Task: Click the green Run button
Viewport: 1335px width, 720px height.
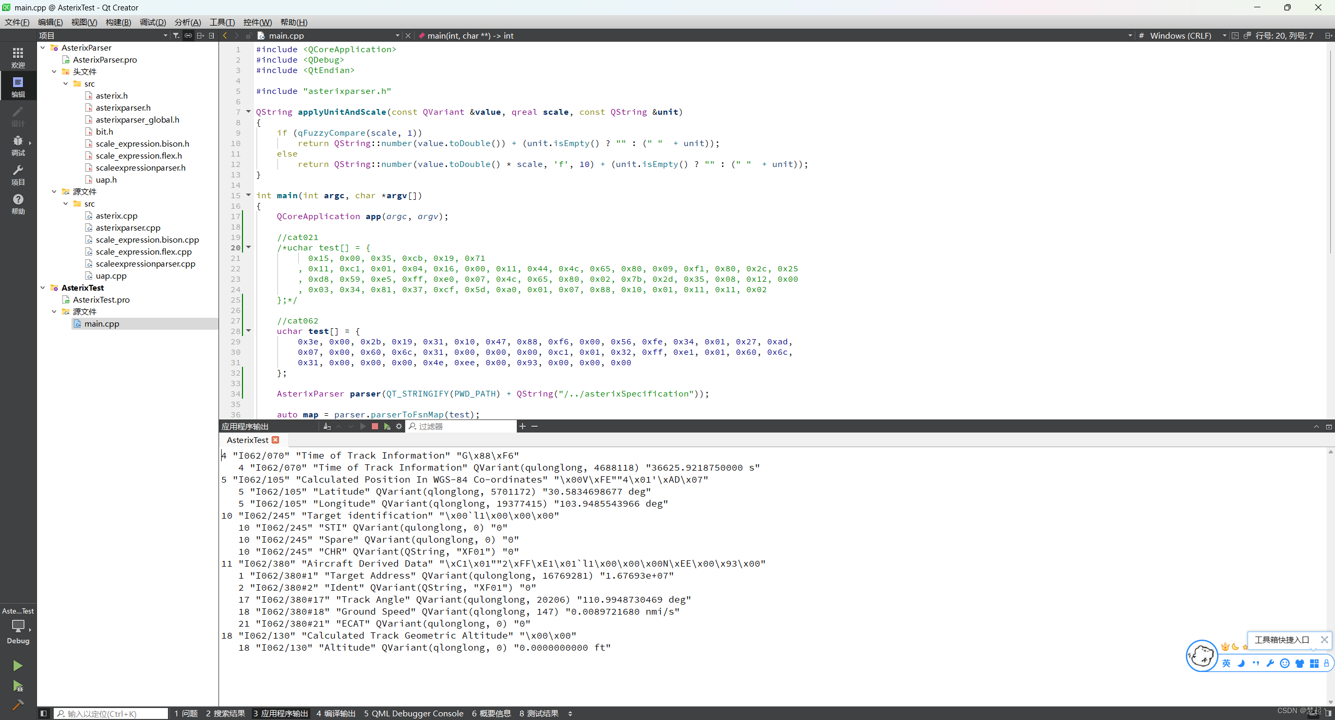Action: pyautogui.click(x=17, y=666)
